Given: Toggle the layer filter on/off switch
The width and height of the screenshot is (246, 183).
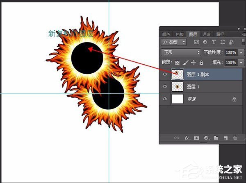Looking at the screenshot, I should click(243, 42).
